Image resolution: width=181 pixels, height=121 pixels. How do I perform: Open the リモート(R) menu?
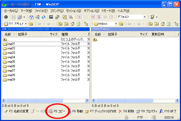pyautogui.click(x=108, y=11)
